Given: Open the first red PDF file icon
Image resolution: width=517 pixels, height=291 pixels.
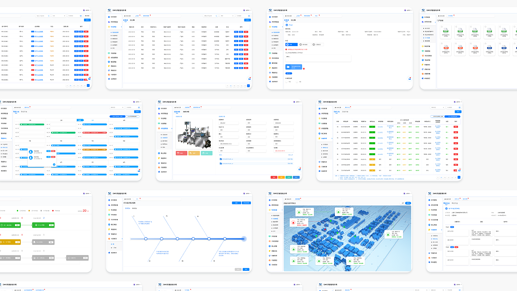Looking at the screenshot, I should (x=446, y=47).
